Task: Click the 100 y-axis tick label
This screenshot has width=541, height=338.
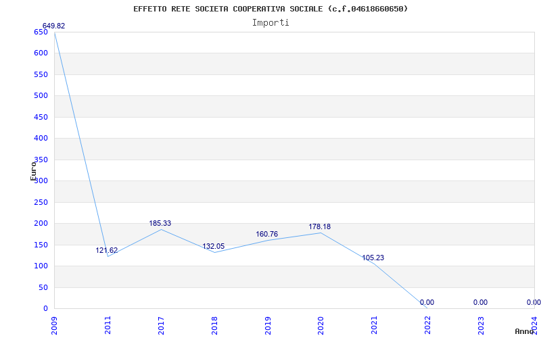Action: [x=41, y=266]
